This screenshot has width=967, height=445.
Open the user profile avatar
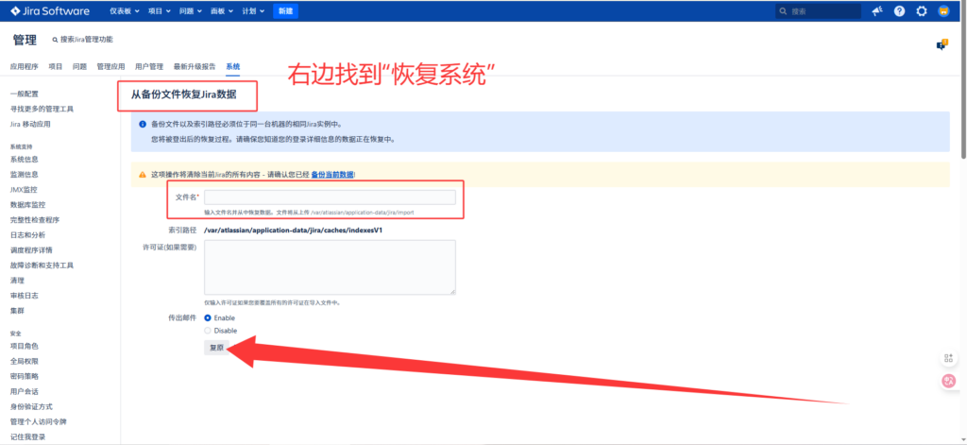[943, 11]
